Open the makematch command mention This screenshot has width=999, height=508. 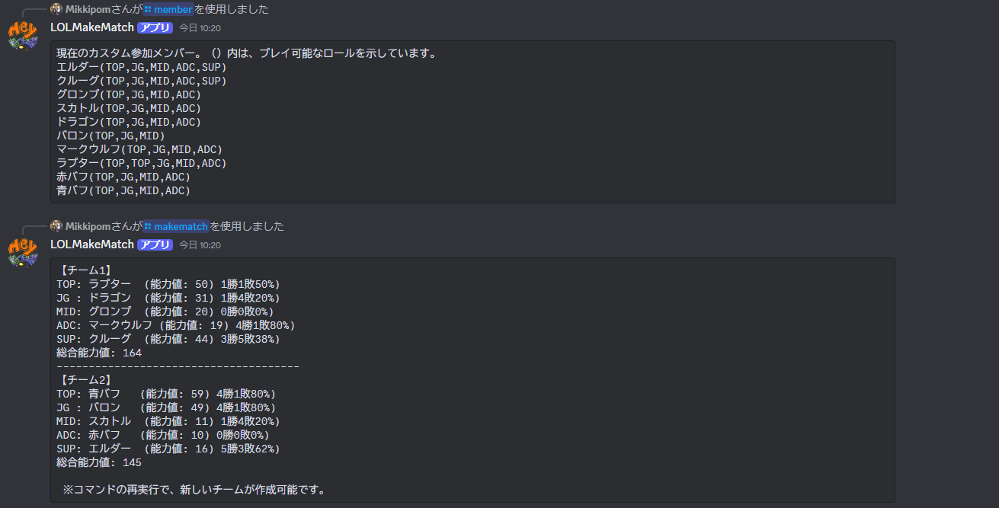coord(180,226)
